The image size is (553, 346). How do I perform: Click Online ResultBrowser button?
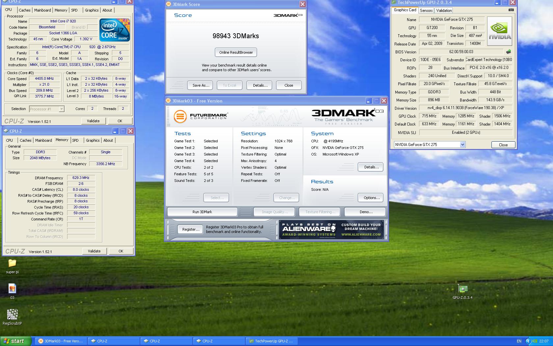pos(236,52)
